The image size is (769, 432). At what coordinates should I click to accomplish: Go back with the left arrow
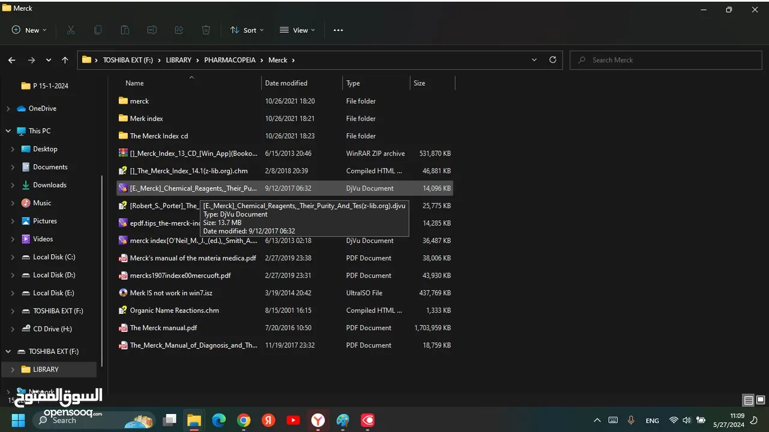click(11, 60)
